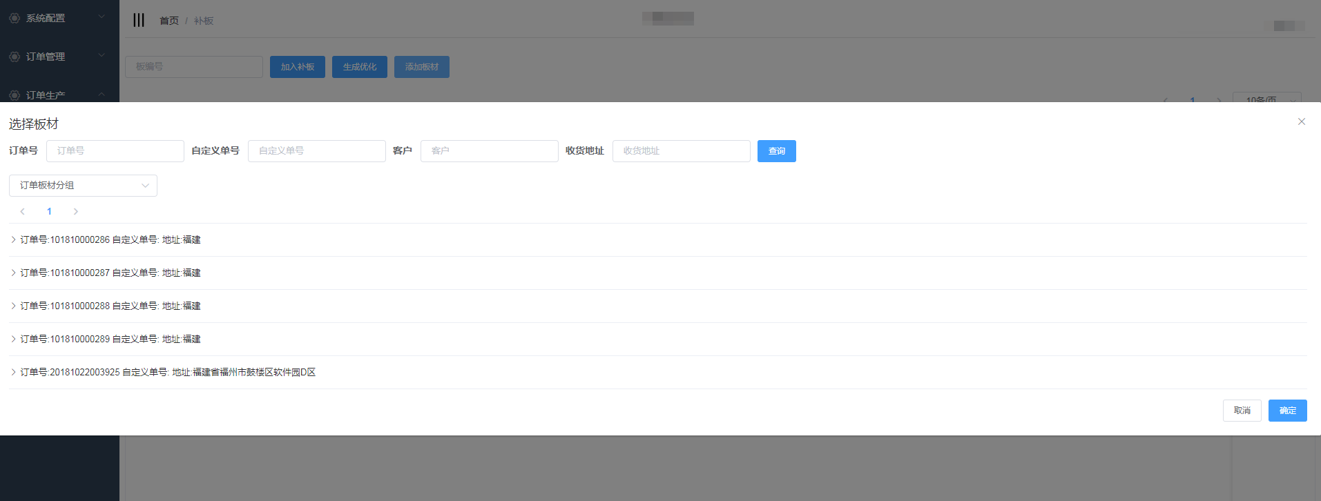Click the sidebar collapse hamburger icon
The width and height of the screenshot is (1321, 501).
click(x=139, y=20)
